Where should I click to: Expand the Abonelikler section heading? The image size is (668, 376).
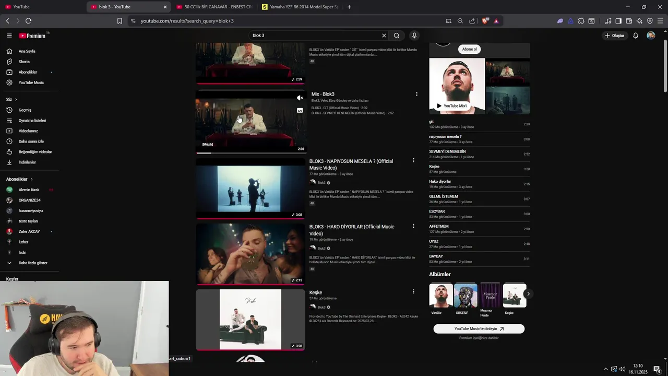coord(19,179)
